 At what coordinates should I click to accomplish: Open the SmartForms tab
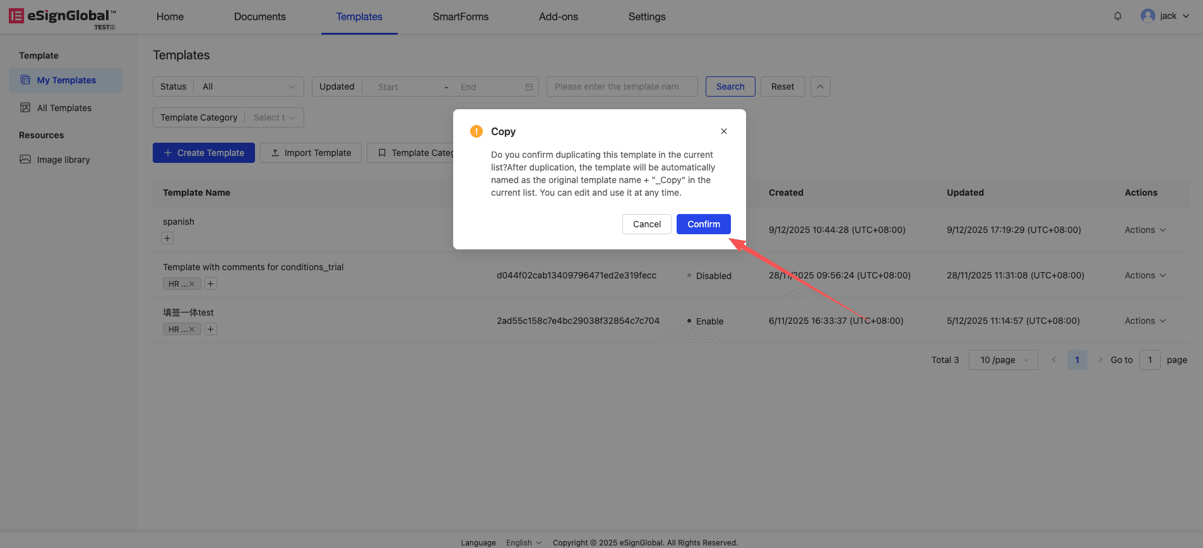pos(460,16)
